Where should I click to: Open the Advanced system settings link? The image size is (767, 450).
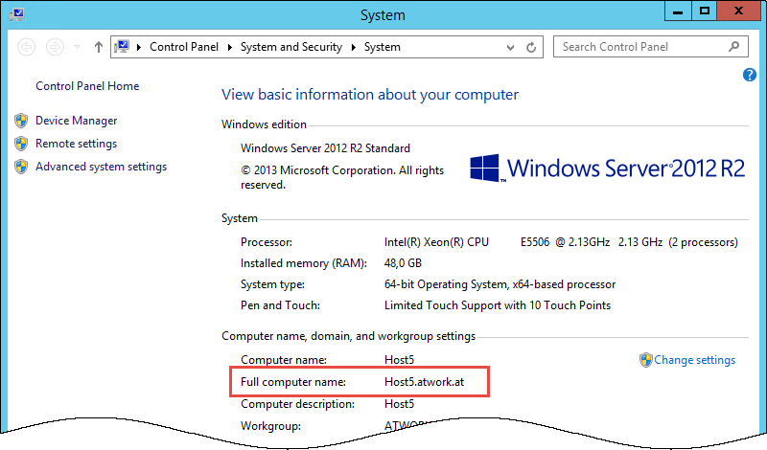click(x=101, y=167)
